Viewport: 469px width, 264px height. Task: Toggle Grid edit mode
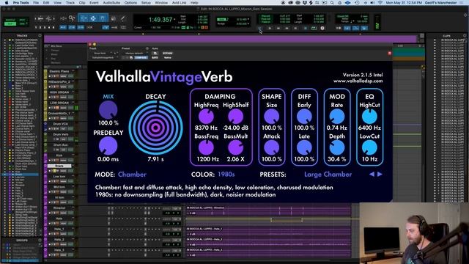pyautogui.click(x=22, y=23)
